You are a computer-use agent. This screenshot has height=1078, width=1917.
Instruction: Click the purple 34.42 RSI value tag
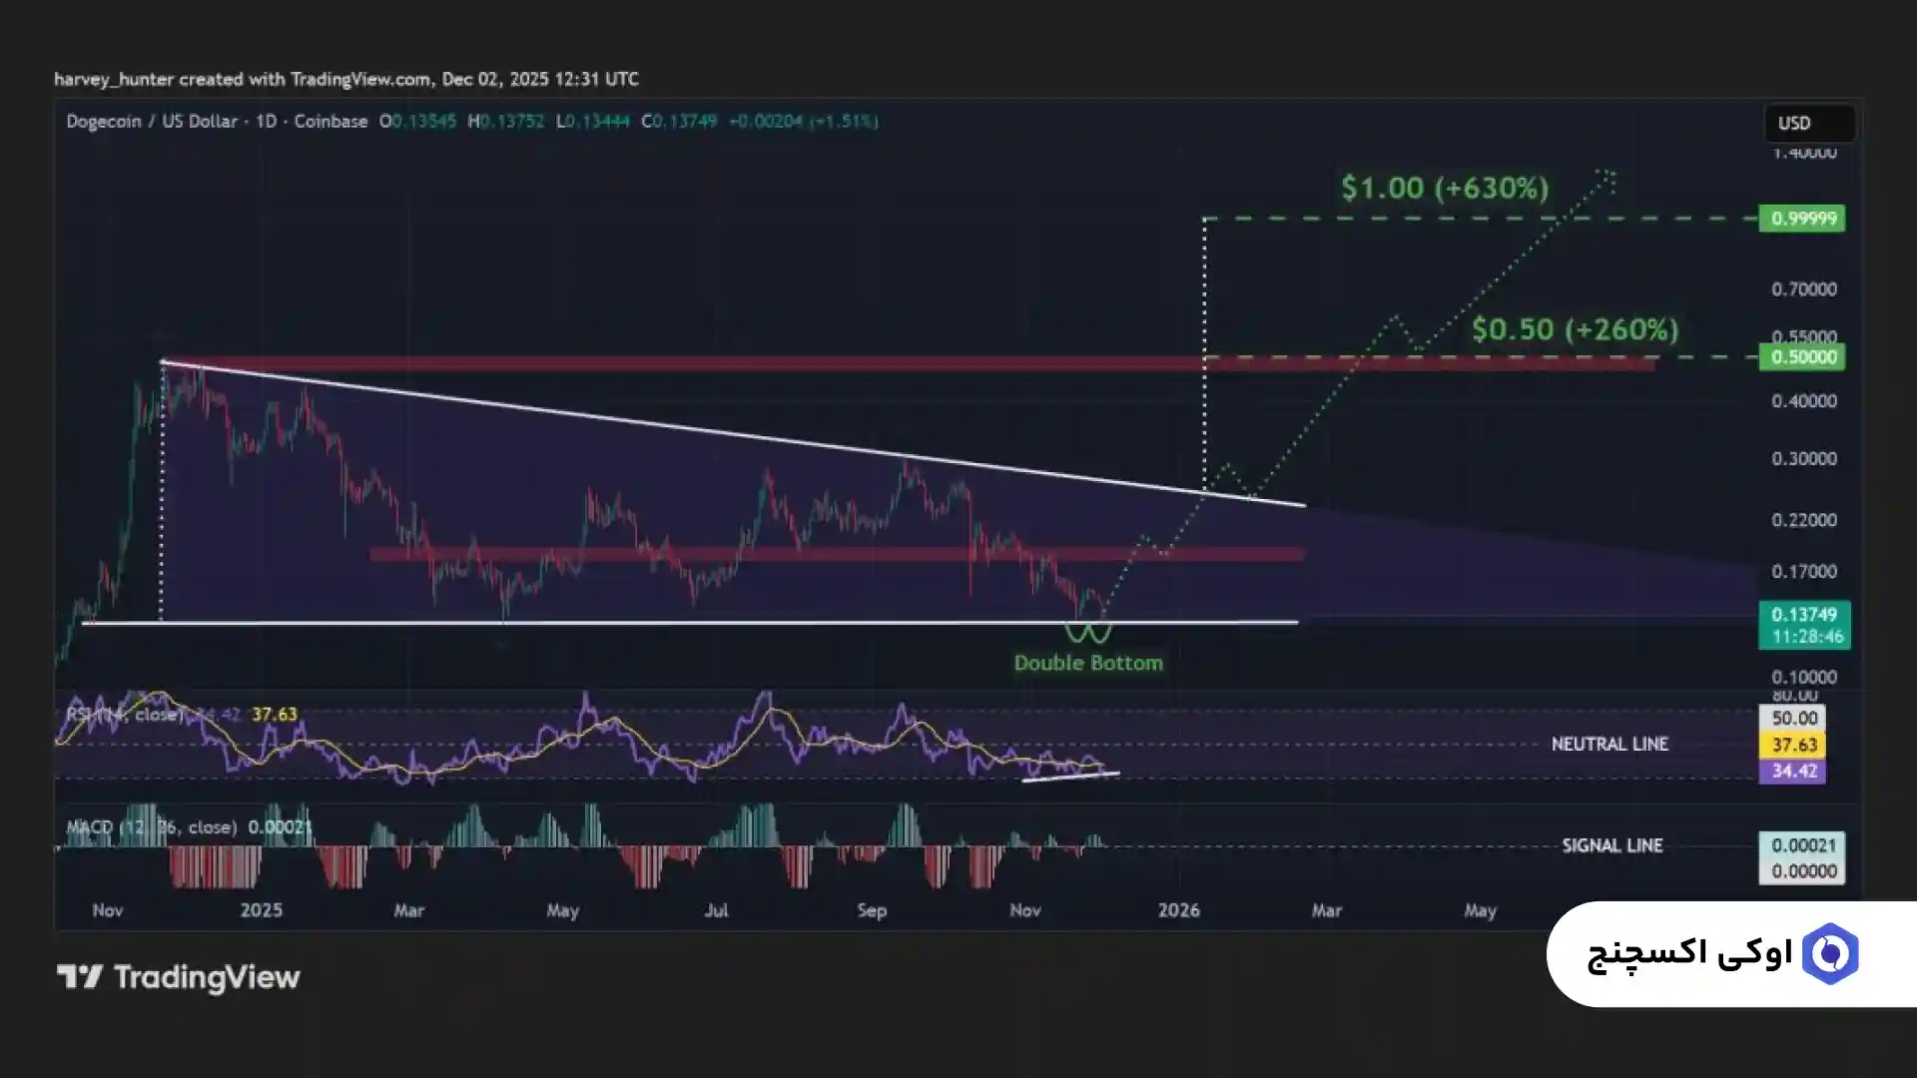(1793, 771)
